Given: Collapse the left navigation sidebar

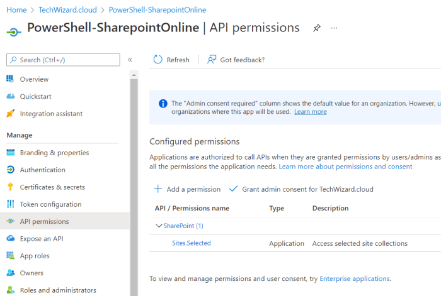Looking at the screenshot, I should [130, 60].
